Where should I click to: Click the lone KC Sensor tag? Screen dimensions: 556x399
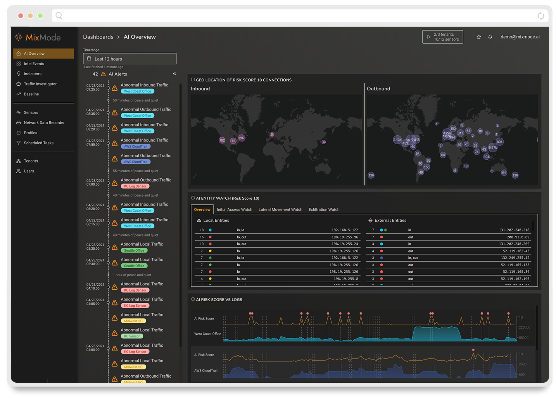tap(132, 336)
